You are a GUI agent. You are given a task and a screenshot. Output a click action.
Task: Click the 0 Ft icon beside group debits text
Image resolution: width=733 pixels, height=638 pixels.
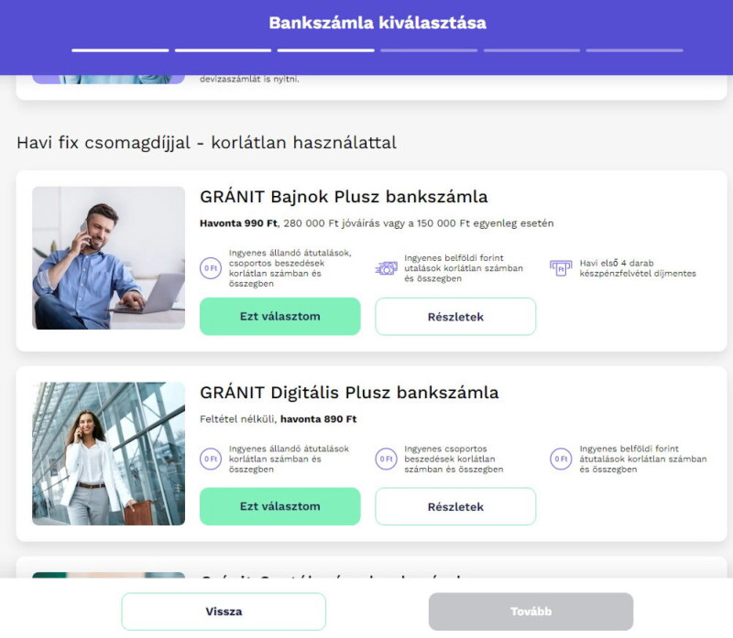pos(386,459)
